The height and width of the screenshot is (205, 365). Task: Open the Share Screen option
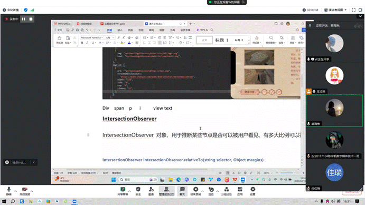click(123, 191)
